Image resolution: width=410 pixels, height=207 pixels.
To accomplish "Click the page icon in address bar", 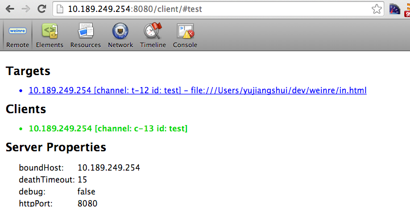I will [x=60, y=9].
